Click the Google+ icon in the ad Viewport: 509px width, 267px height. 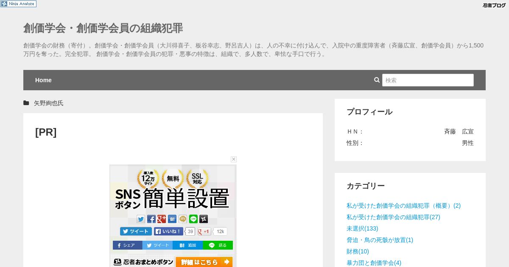point(162,219)
